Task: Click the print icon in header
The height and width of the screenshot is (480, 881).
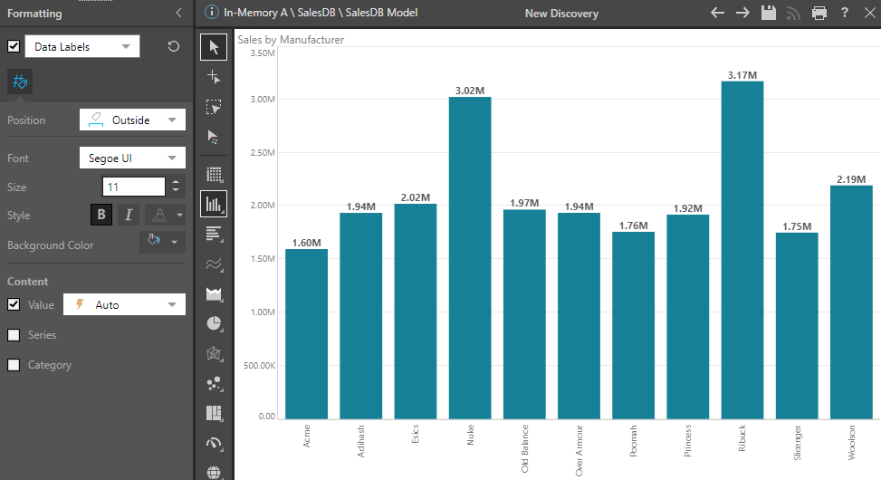Action: coord(819,13)
